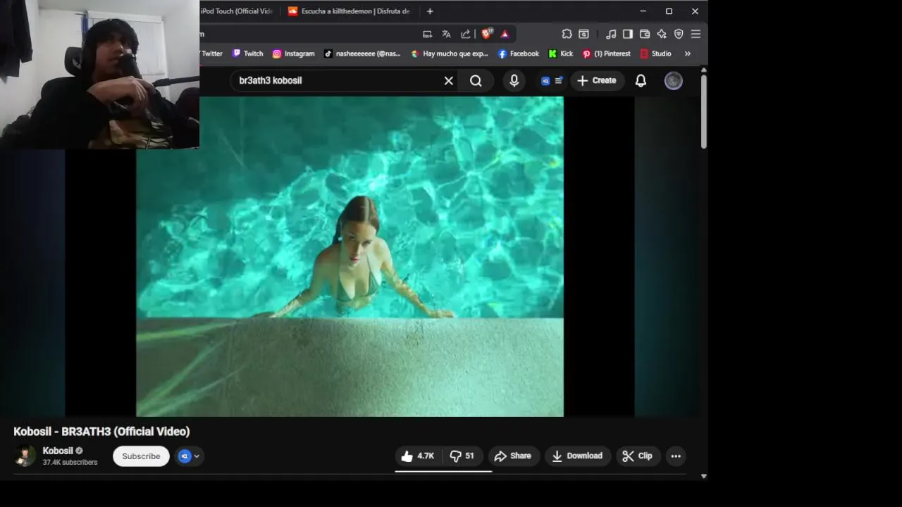The height and width of the screenshot is (507, 902).
Task: Maximize the browser window
Action: [x=669, y=11]
